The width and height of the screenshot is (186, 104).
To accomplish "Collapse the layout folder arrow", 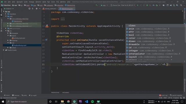I will click(x=8, y=36).
